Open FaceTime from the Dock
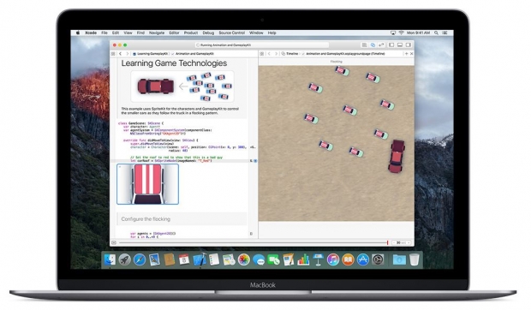Screen dimensions: 531x310 pos(273,259)
